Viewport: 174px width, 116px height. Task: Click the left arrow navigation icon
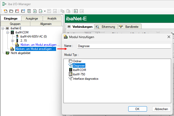click(76, 11)
